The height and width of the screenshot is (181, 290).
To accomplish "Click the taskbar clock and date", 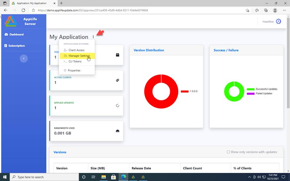I will coord(273,177).
